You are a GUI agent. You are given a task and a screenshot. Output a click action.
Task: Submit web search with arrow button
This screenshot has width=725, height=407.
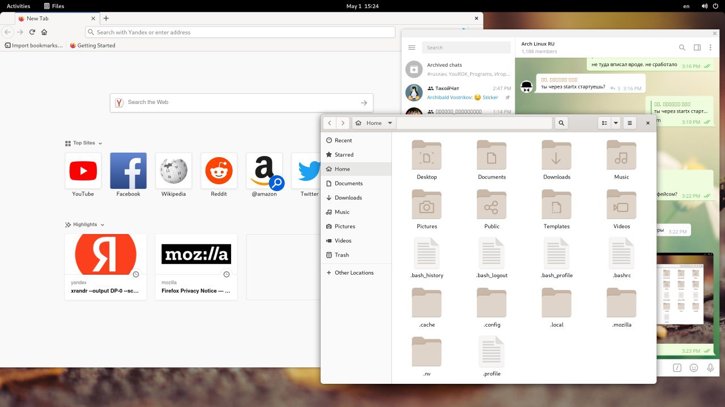tap(364, 103)
